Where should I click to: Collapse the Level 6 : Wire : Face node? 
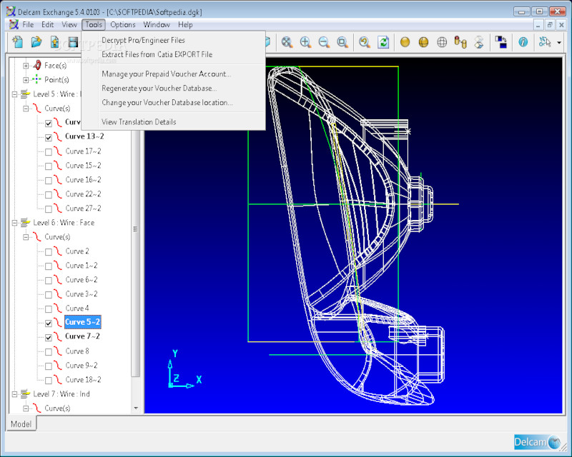(14, 223)
